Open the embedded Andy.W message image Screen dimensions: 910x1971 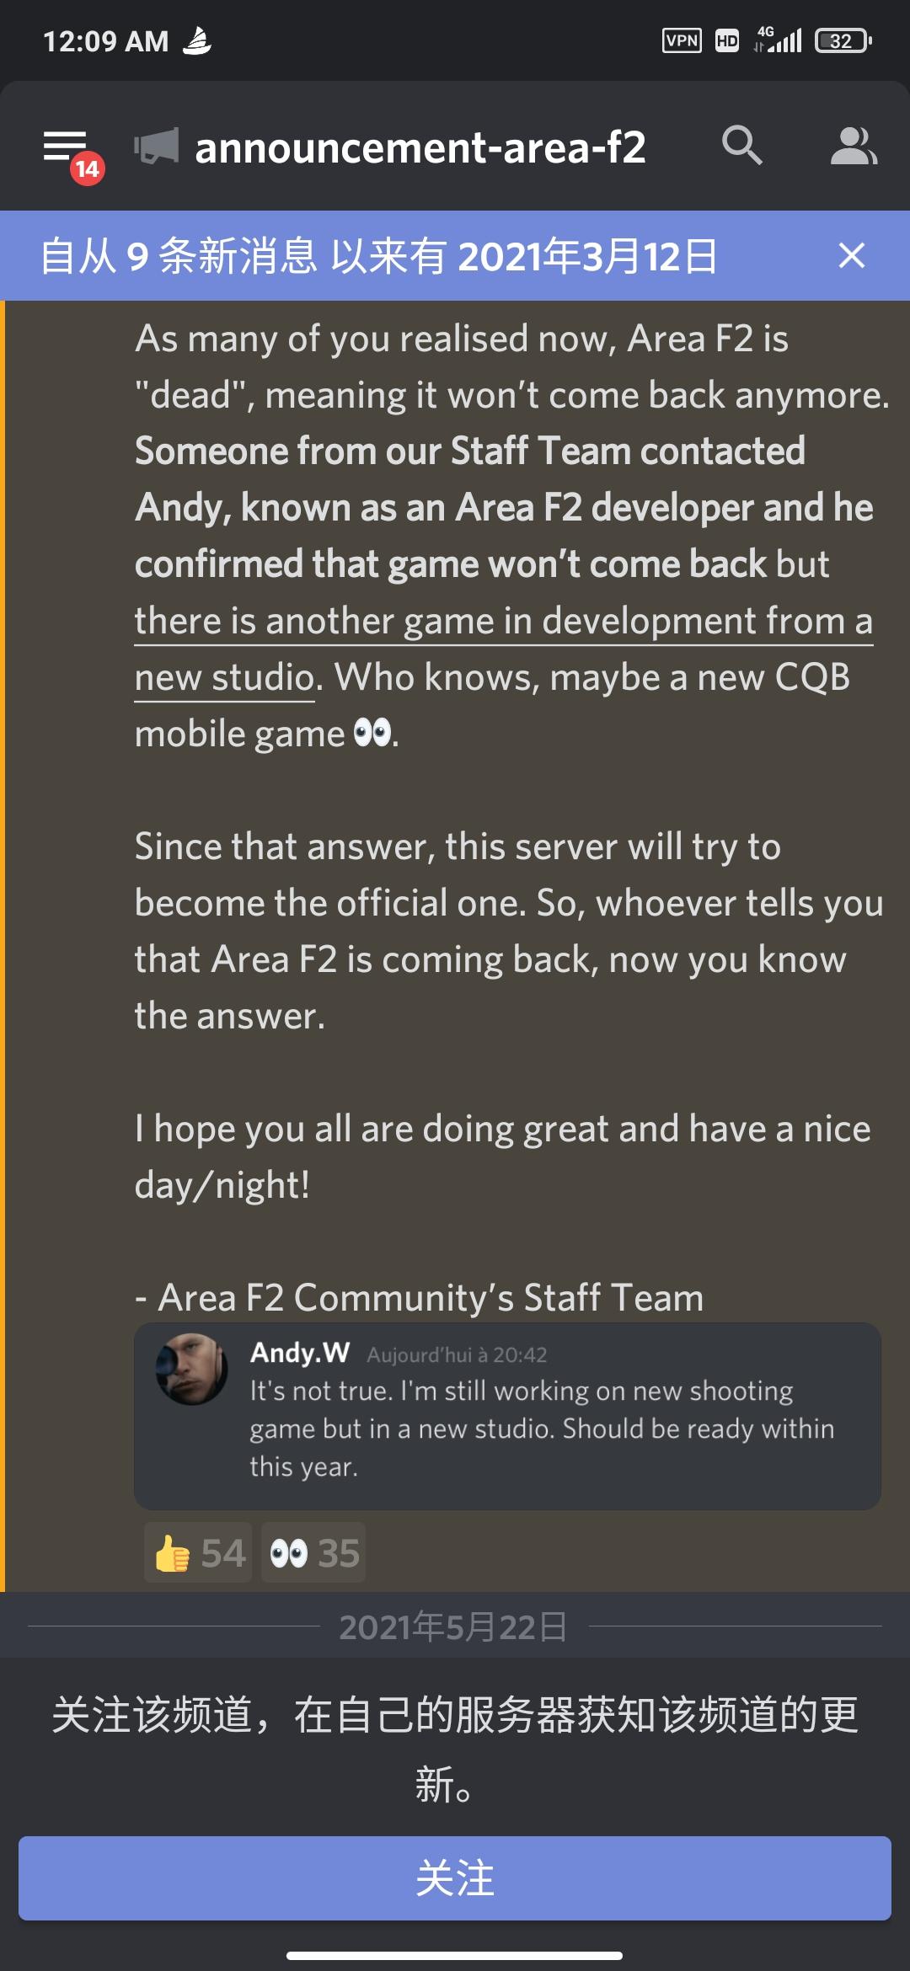pos(507,1416)
